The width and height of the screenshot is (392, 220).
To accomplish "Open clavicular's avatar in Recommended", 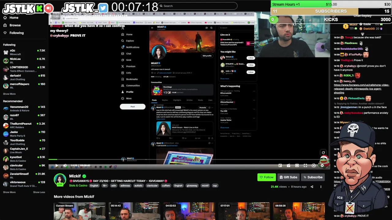I will 6,167.
